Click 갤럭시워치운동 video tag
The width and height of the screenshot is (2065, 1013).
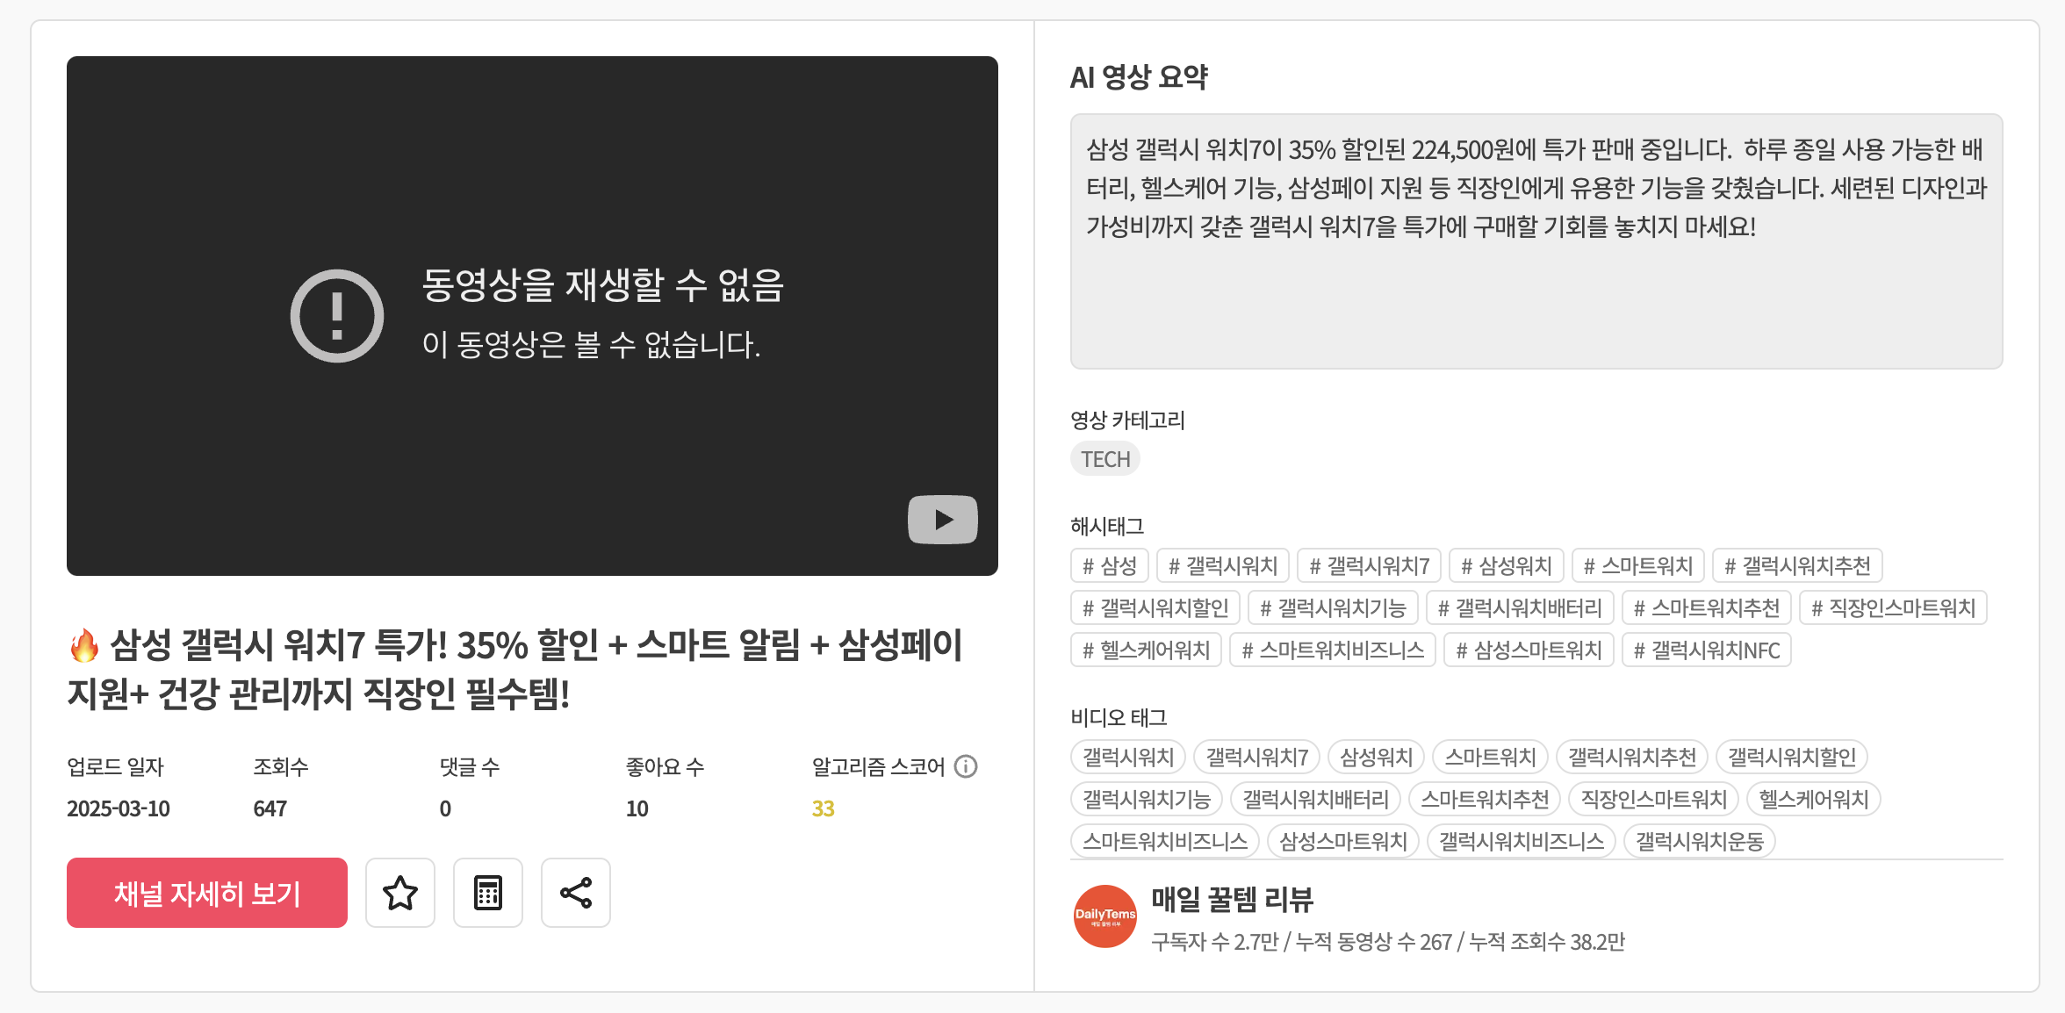pyautogui.click(x=1699, y=841)
